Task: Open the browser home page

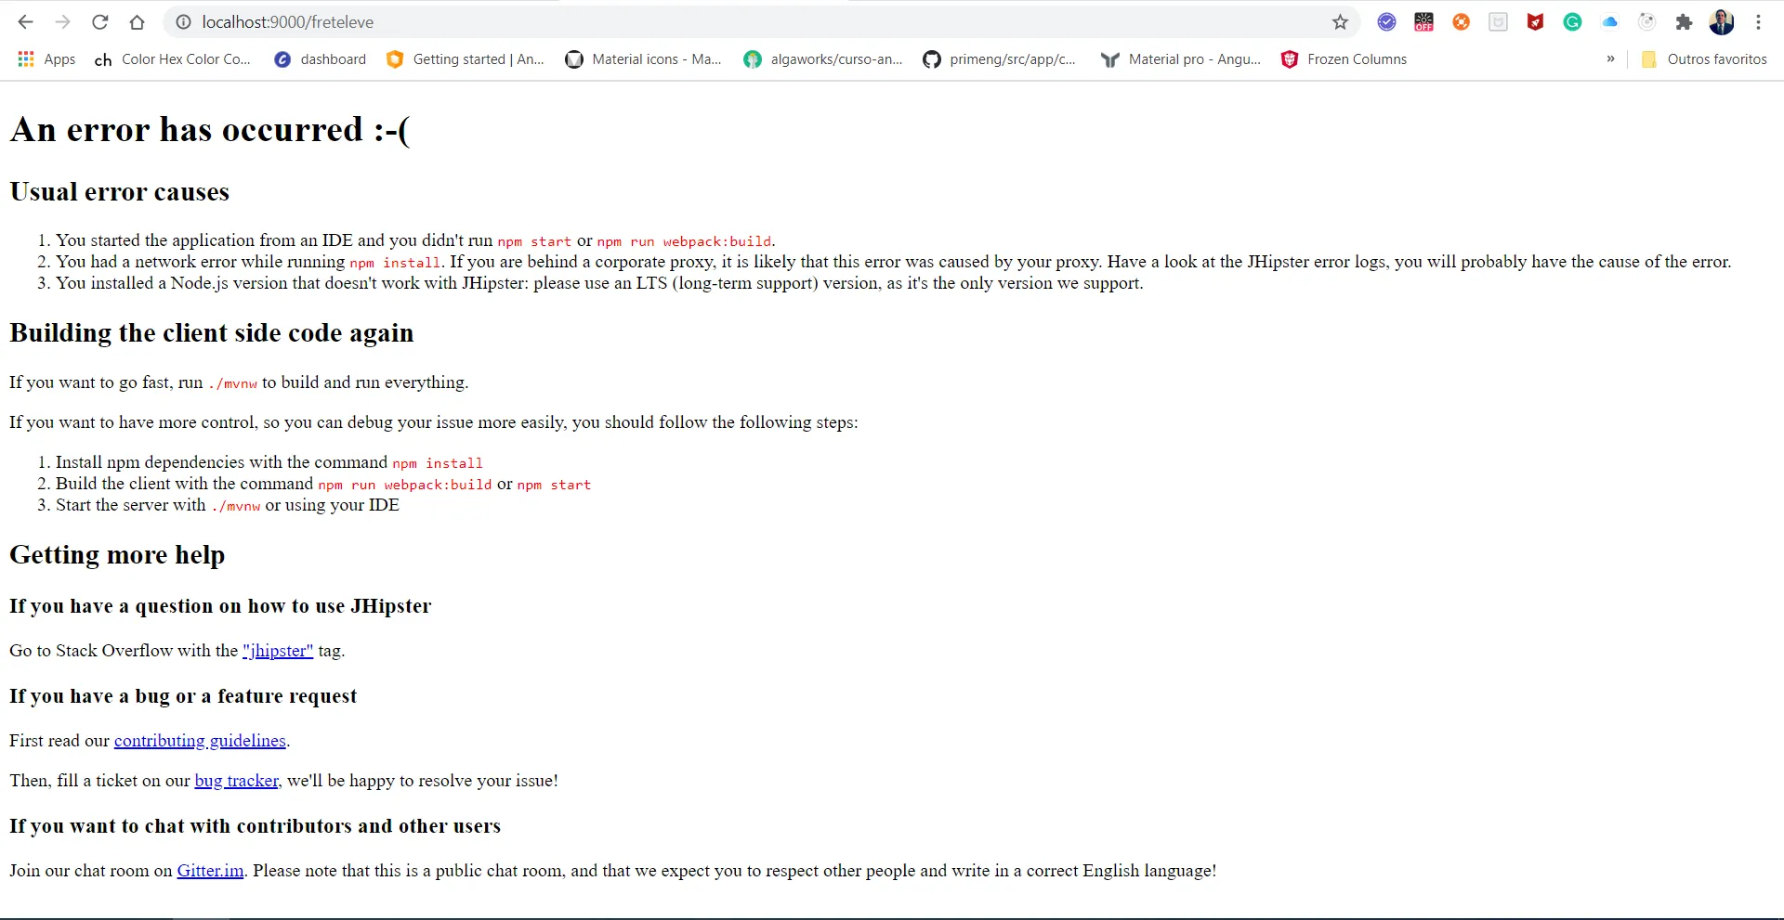Action: [x=137, y=22]
